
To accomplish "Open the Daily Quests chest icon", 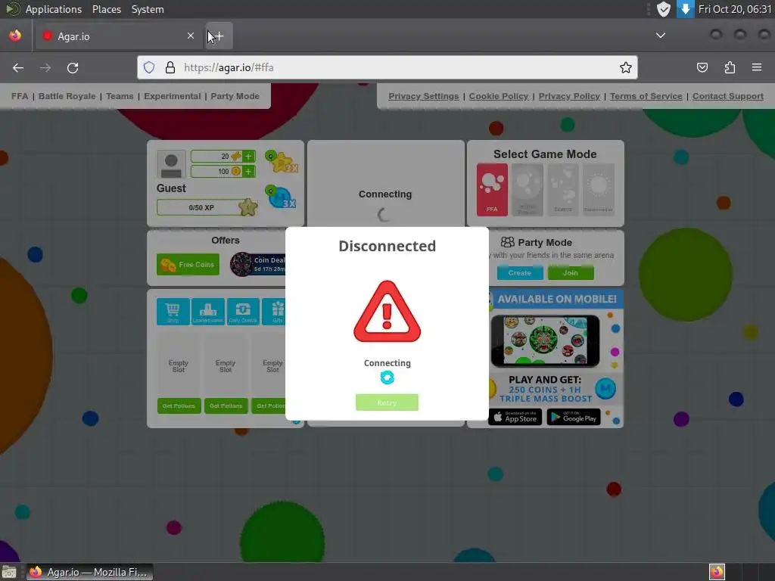I will coord(243,312).
